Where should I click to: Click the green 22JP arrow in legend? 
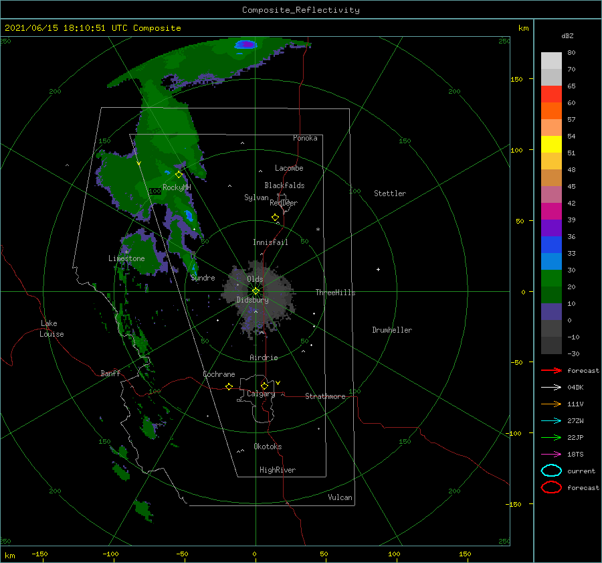click(x=551, y=437)
